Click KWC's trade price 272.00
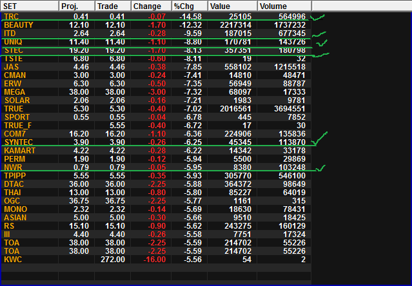412x286 pixels. (113, 260)
